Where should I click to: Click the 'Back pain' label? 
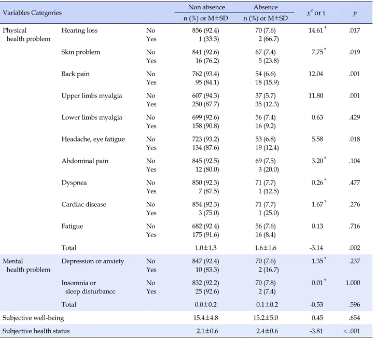coord(75,74)
